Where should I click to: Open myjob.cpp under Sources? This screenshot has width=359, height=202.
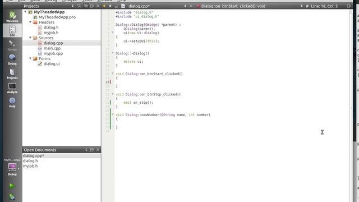53,54
